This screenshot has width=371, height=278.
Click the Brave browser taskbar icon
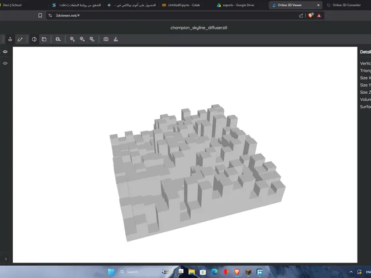click(x=237, y=272)
